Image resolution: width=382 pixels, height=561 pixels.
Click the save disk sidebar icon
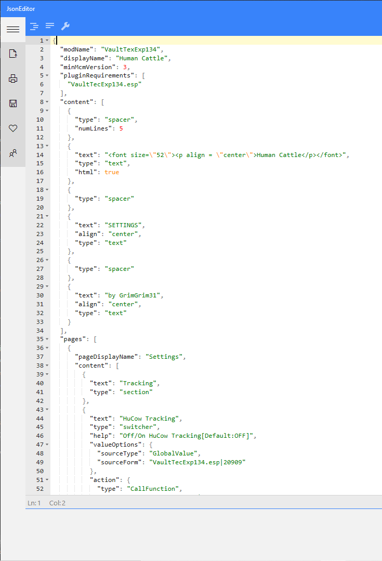[13, 103]
